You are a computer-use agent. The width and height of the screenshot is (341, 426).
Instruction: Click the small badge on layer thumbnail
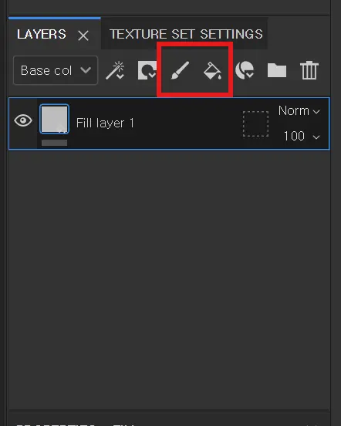pos(62,129)
